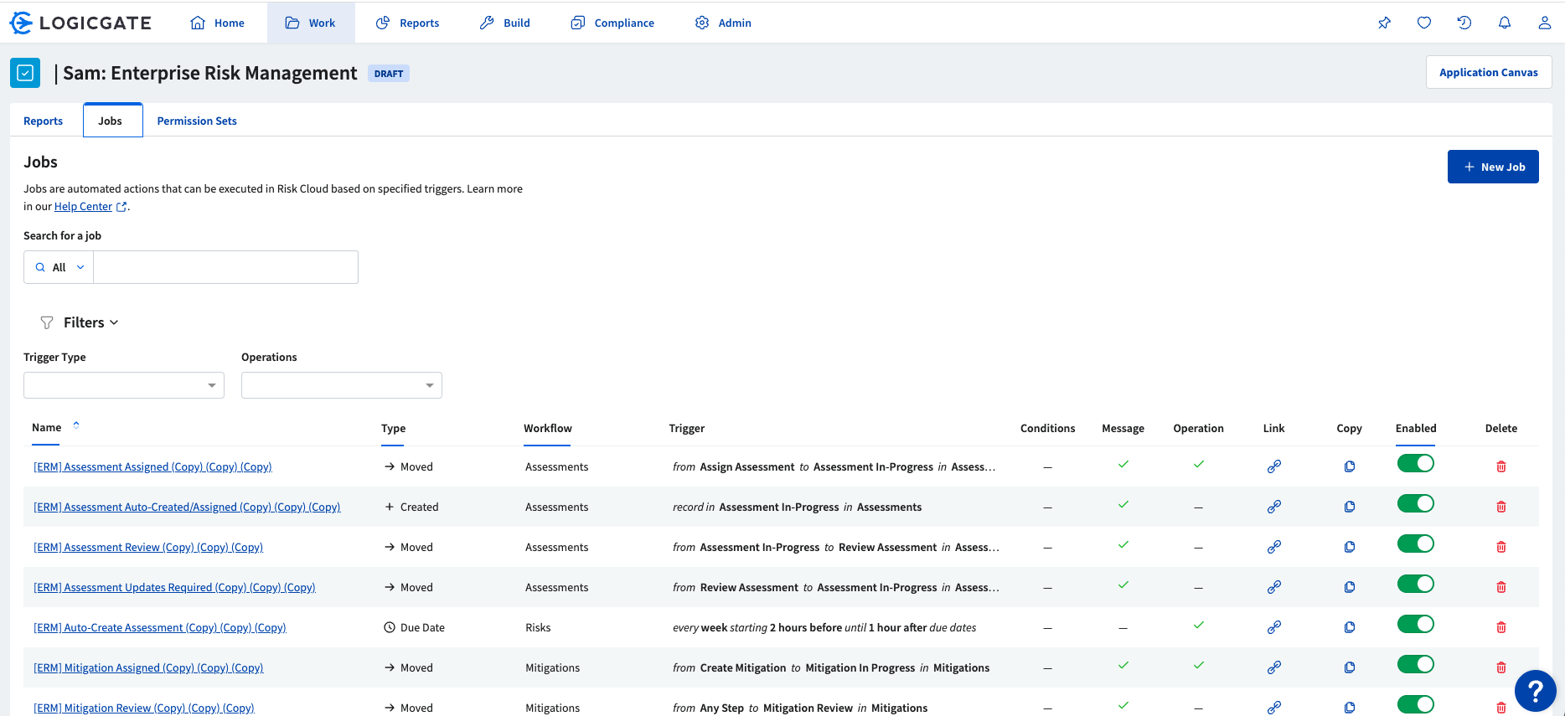This screenshot has width=1565, height=716.
Task: Select the Jobs tab
Action: [x=112, y=121]
